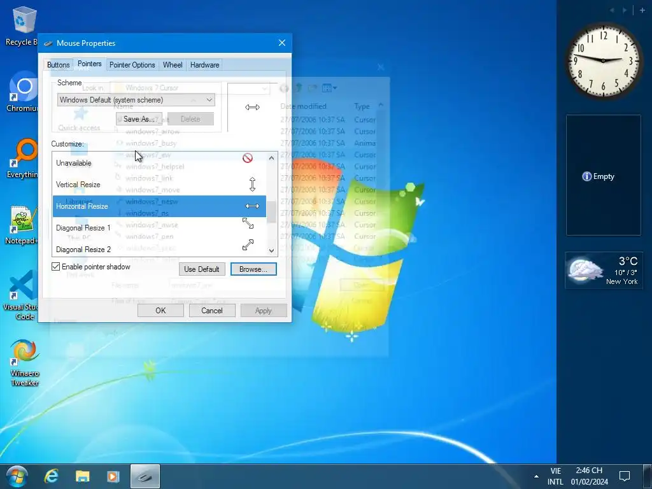
Task: Click the cloud icon in the weather gadget
Action: point(586,270)
